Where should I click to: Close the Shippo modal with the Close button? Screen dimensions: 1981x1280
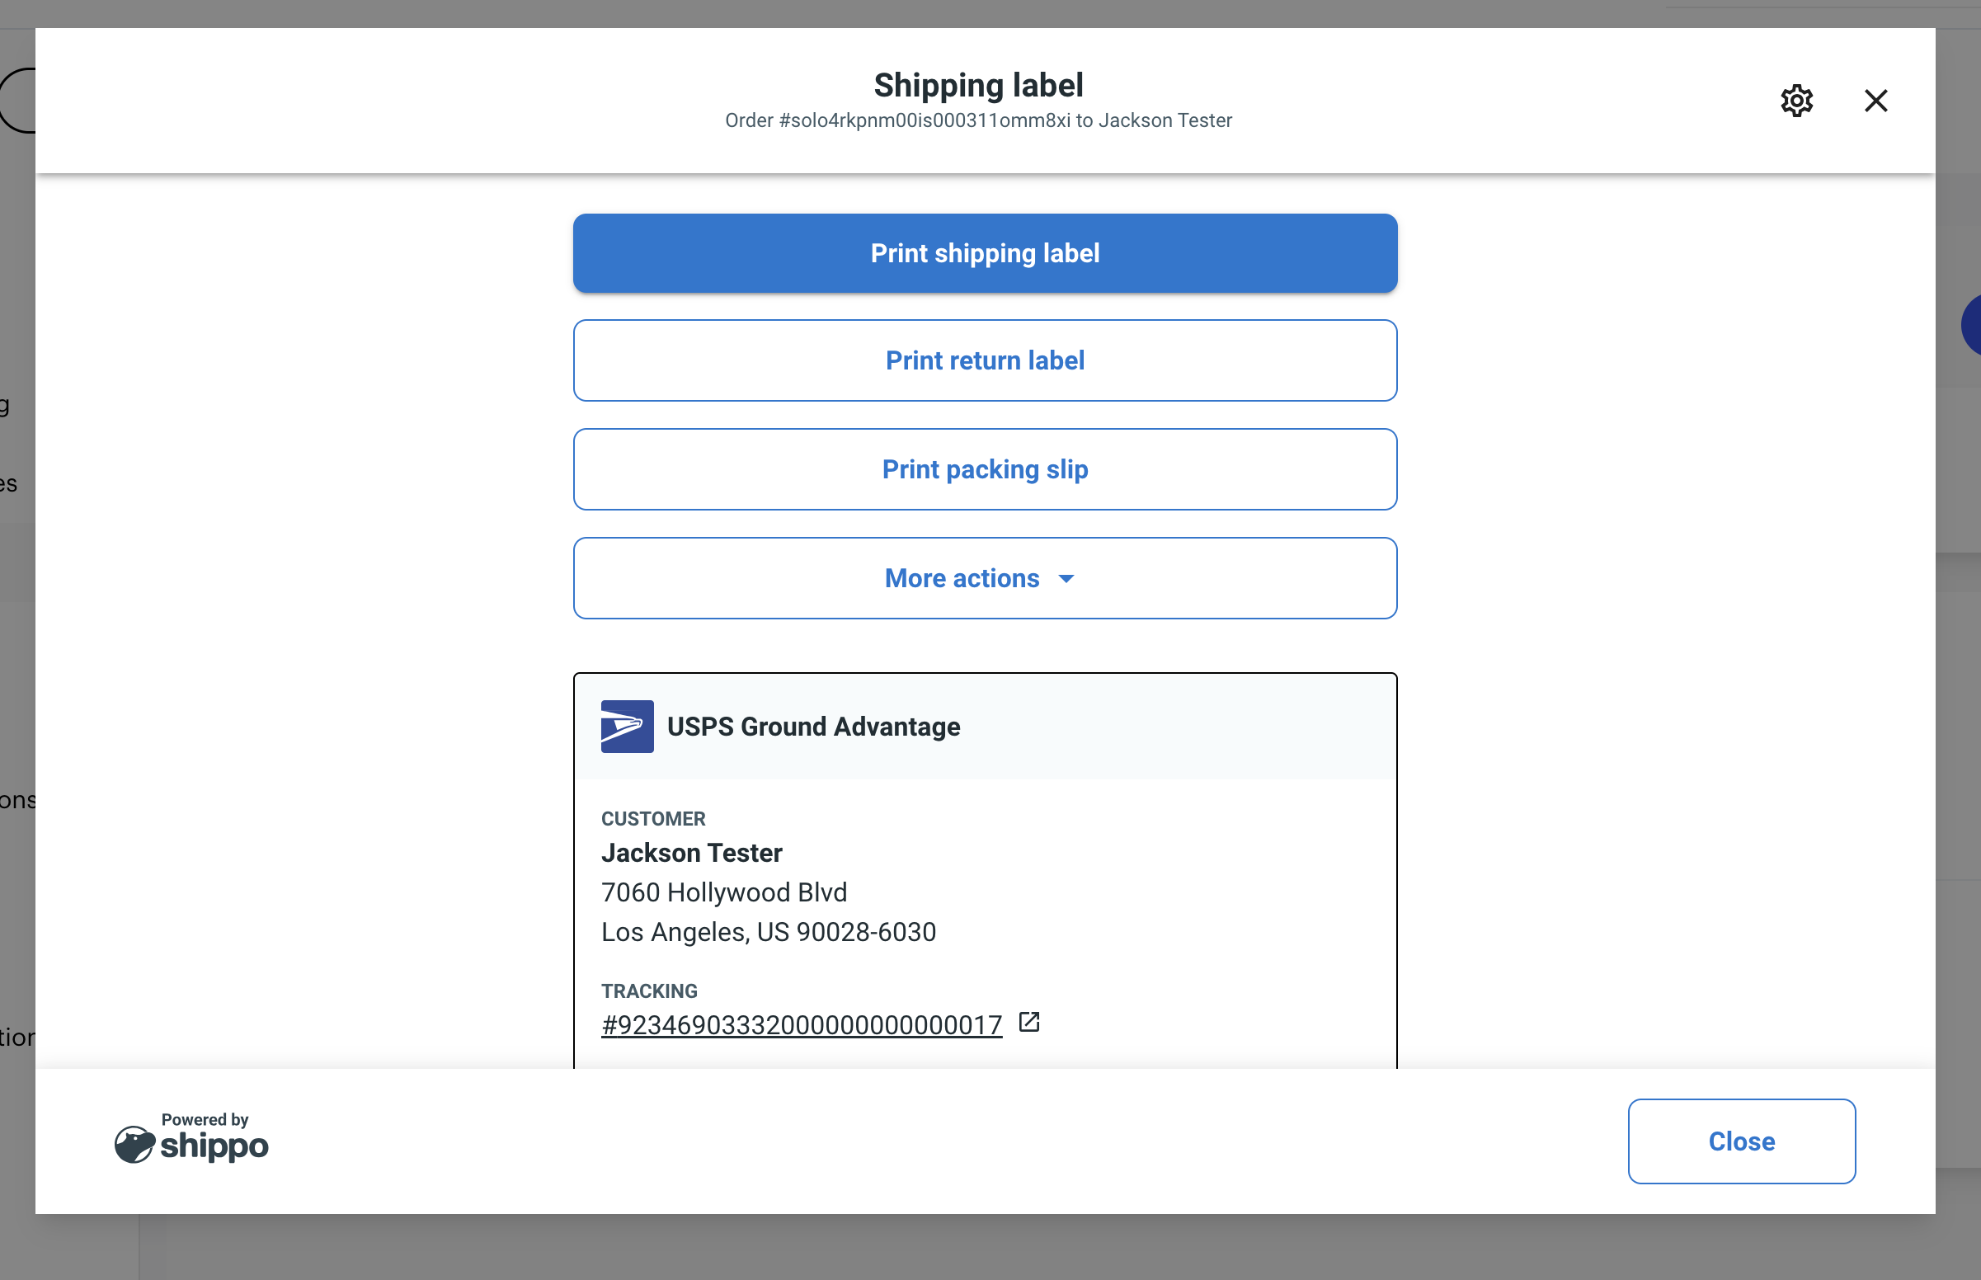1740,1141
